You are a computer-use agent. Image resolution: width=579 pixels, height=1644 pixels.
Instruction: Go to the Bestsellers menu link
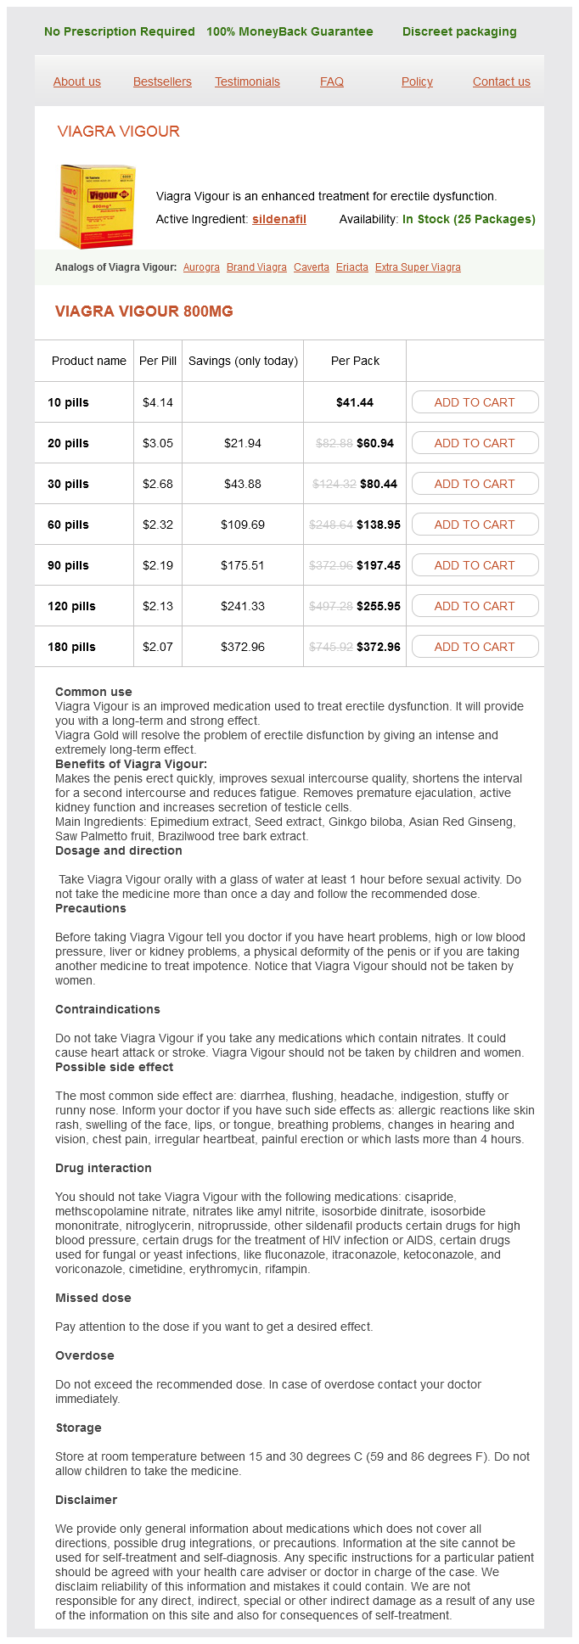tap(162, 81)
